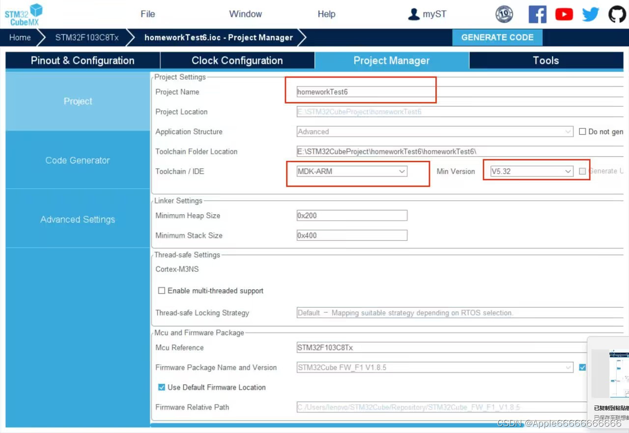Open the Application Structure dropdown
This screenshot has height=433, width=629.
click(x=435, y=131)
